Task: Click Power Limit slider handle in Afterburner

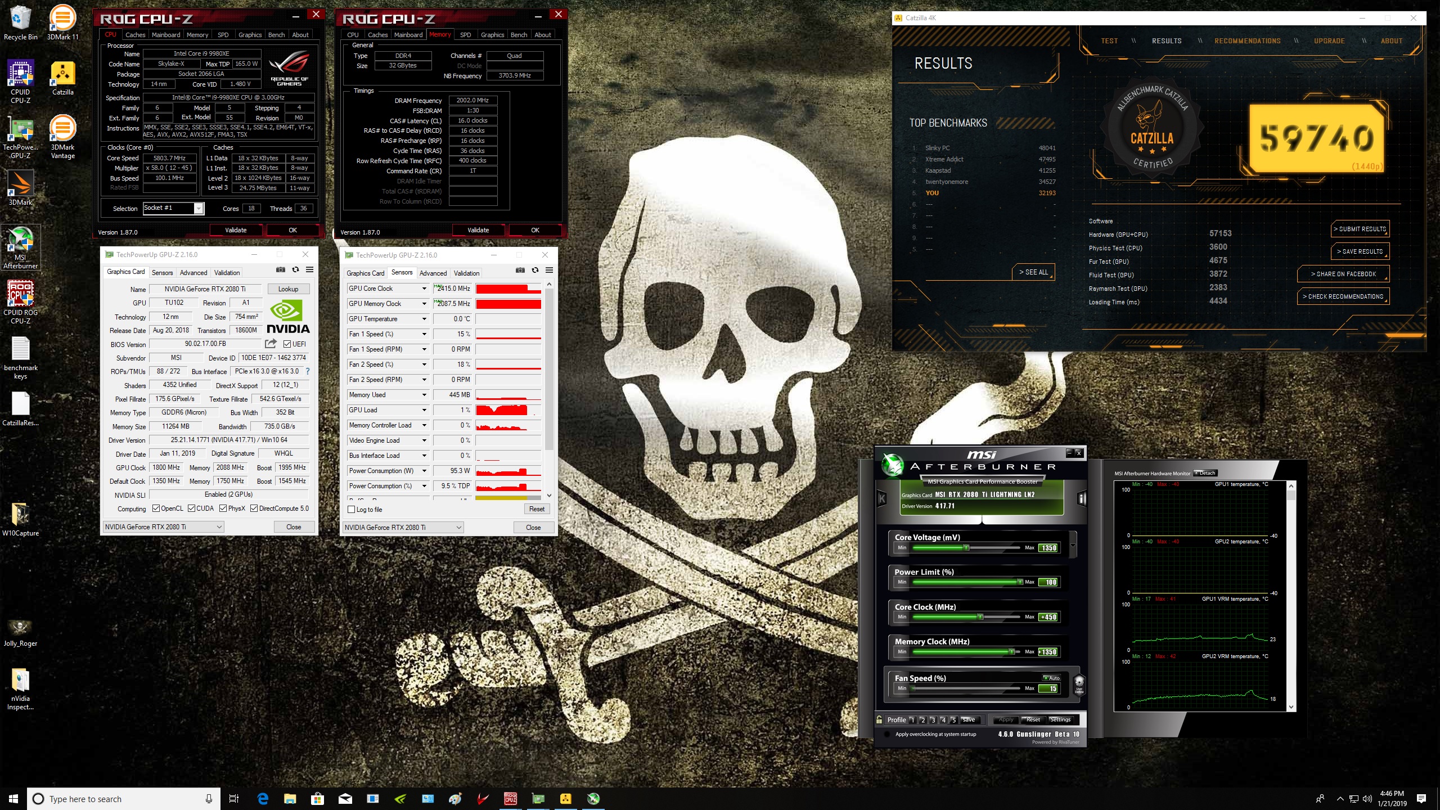Action: point(1019,582)
